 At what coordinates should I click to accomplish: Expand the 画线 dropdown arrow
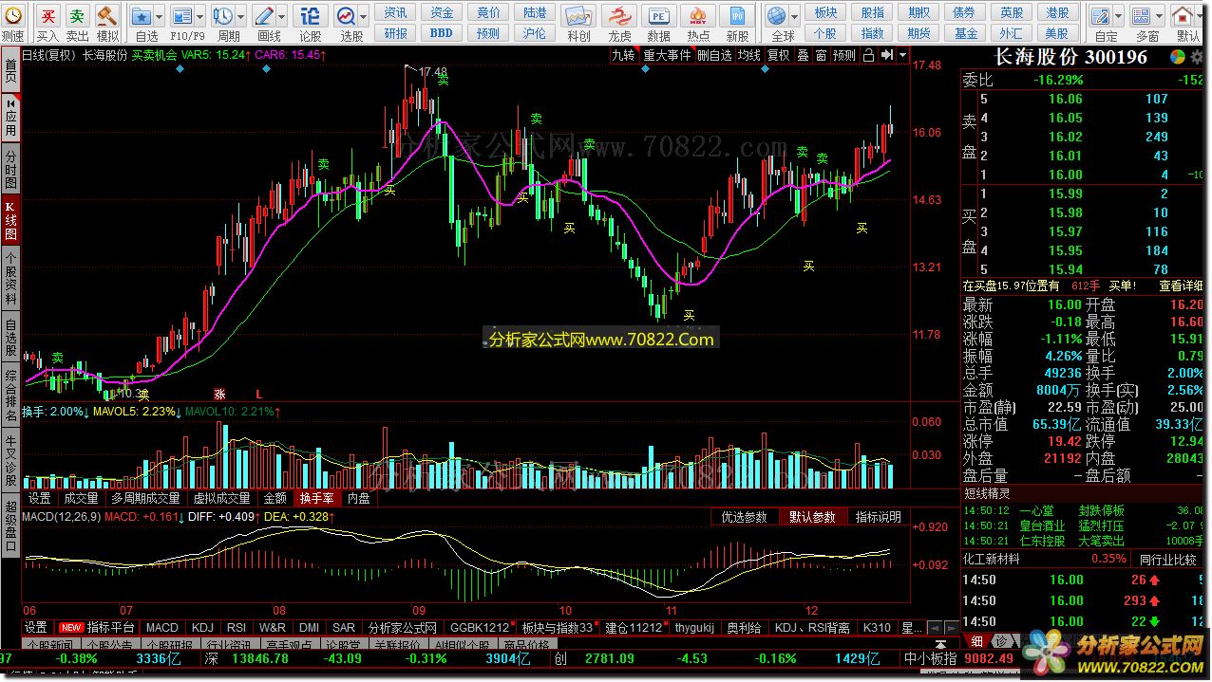(x=283, y=16)
